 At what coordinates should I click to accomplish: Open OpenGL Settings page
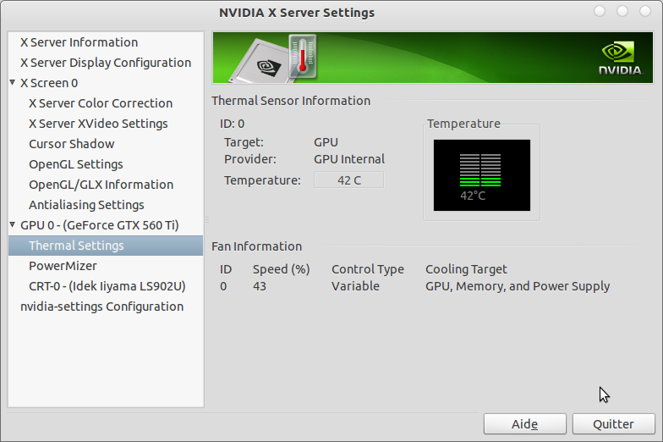(76, 164)
